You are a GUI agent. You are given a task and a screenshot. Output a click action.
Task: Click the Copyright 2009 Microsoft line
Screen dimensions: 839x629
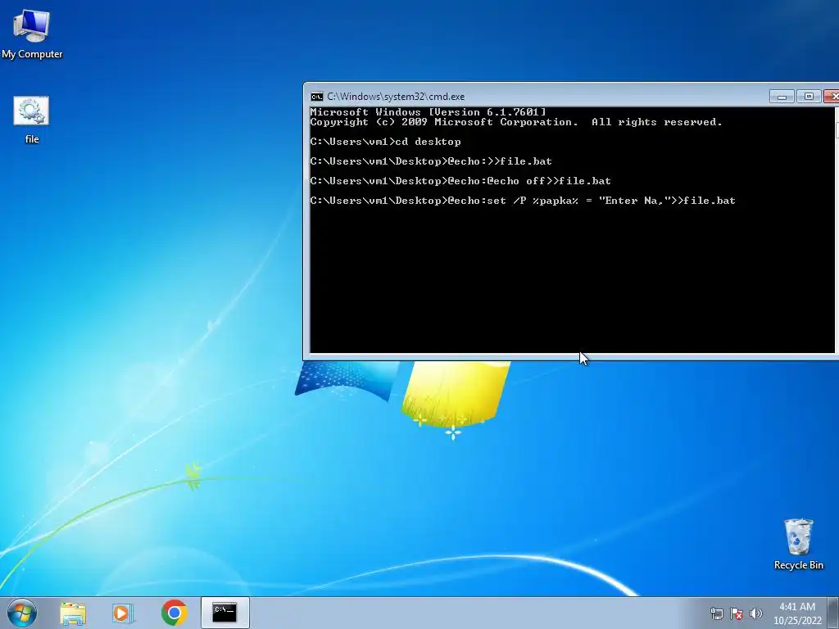(516, 122)
